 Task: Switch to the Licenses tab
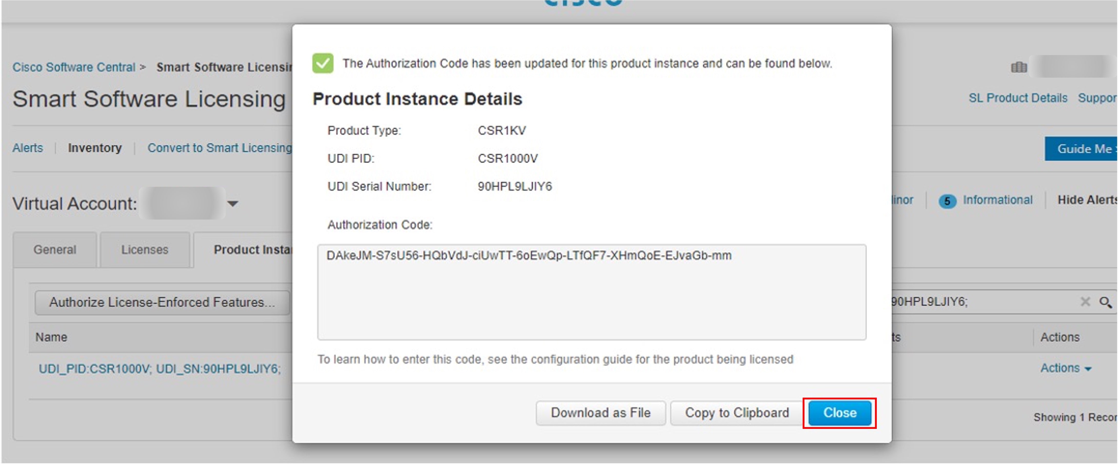[x=144, y=250]
